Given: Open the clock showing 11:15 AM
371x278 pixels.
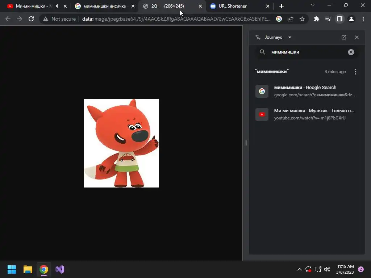Looking at the screenshot, I should 345,269.
